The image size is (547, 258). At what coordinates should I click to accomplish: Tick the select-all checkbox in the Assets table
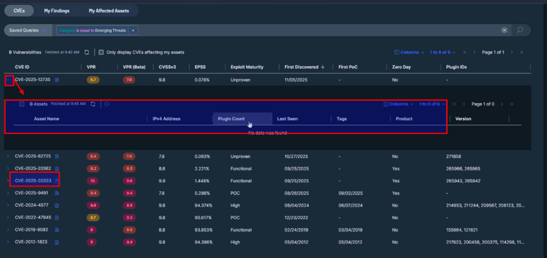[22, 104]
